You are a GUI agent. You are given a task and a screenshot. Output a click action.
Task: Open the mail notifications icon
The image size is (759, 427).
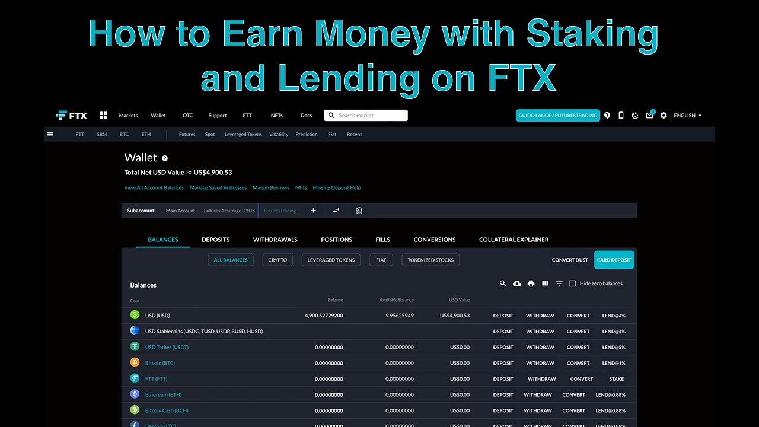click(649, 116)
